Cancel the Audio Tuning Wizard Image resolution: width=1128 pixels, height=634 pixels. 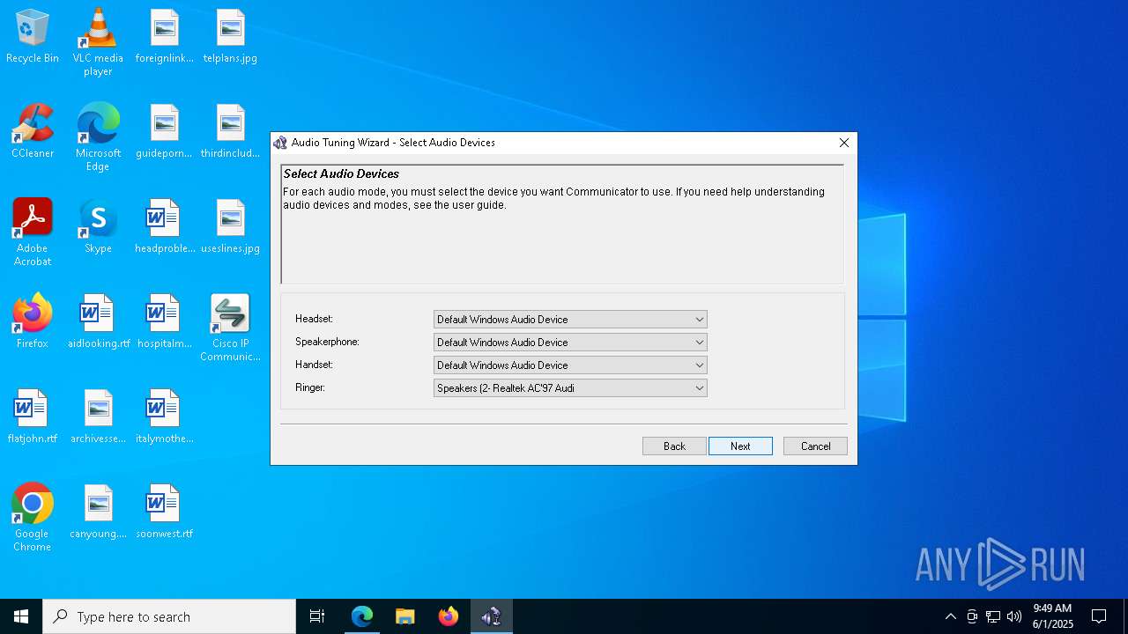tap(815, 446)
